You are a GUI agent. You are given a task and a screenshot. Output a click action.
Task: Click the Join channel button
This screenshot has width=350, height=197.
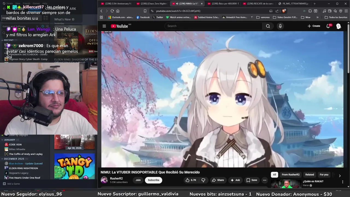[x=138, y=180]
